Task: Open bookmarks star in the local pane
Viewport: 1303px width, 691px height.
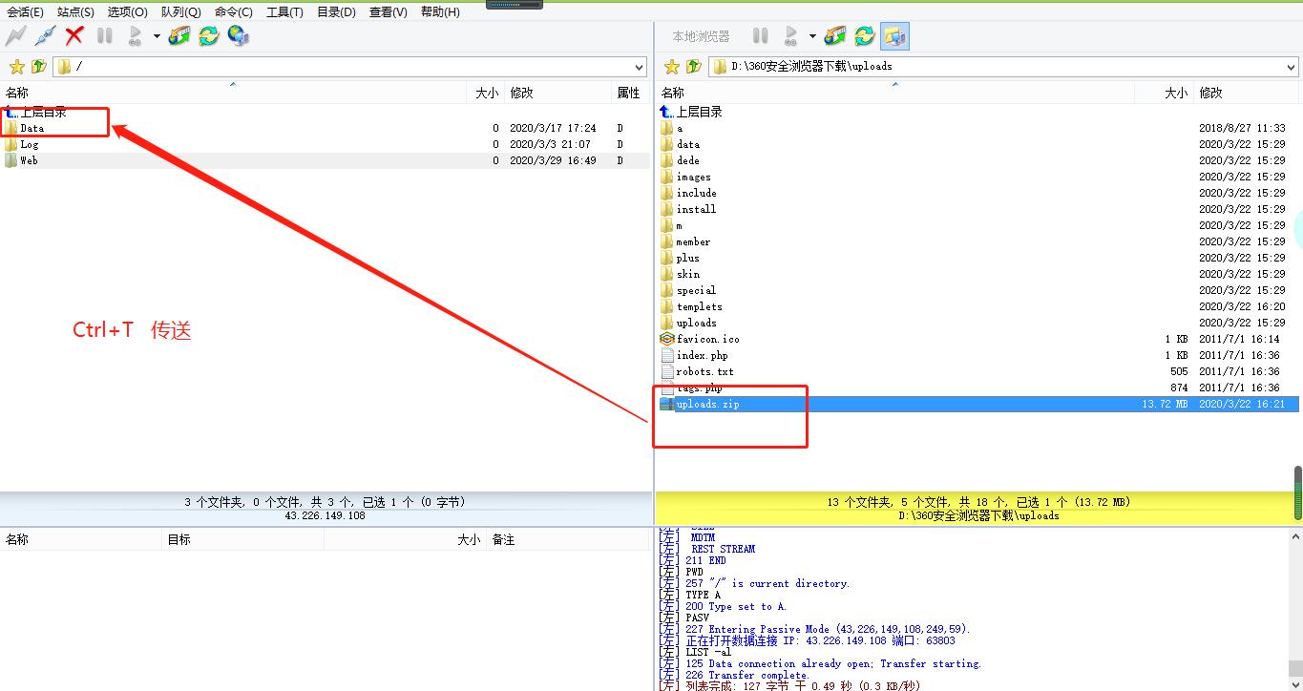Action: (672, 67)
